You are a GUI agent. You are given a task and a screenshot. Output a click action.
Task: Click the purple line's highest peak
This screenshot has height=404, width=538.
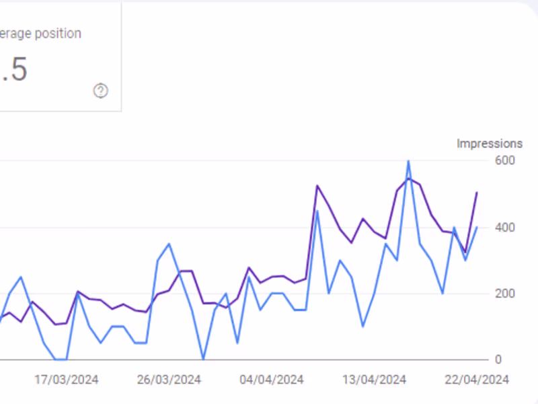(x=408, y=178)
